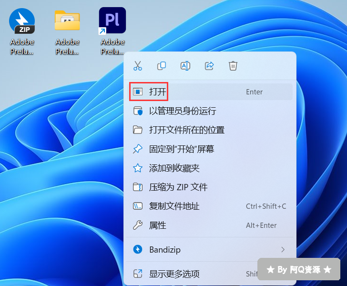
Task: Expand the Bandizip submenu arrow
Action: pyautogui.click(x=283, y=250)
